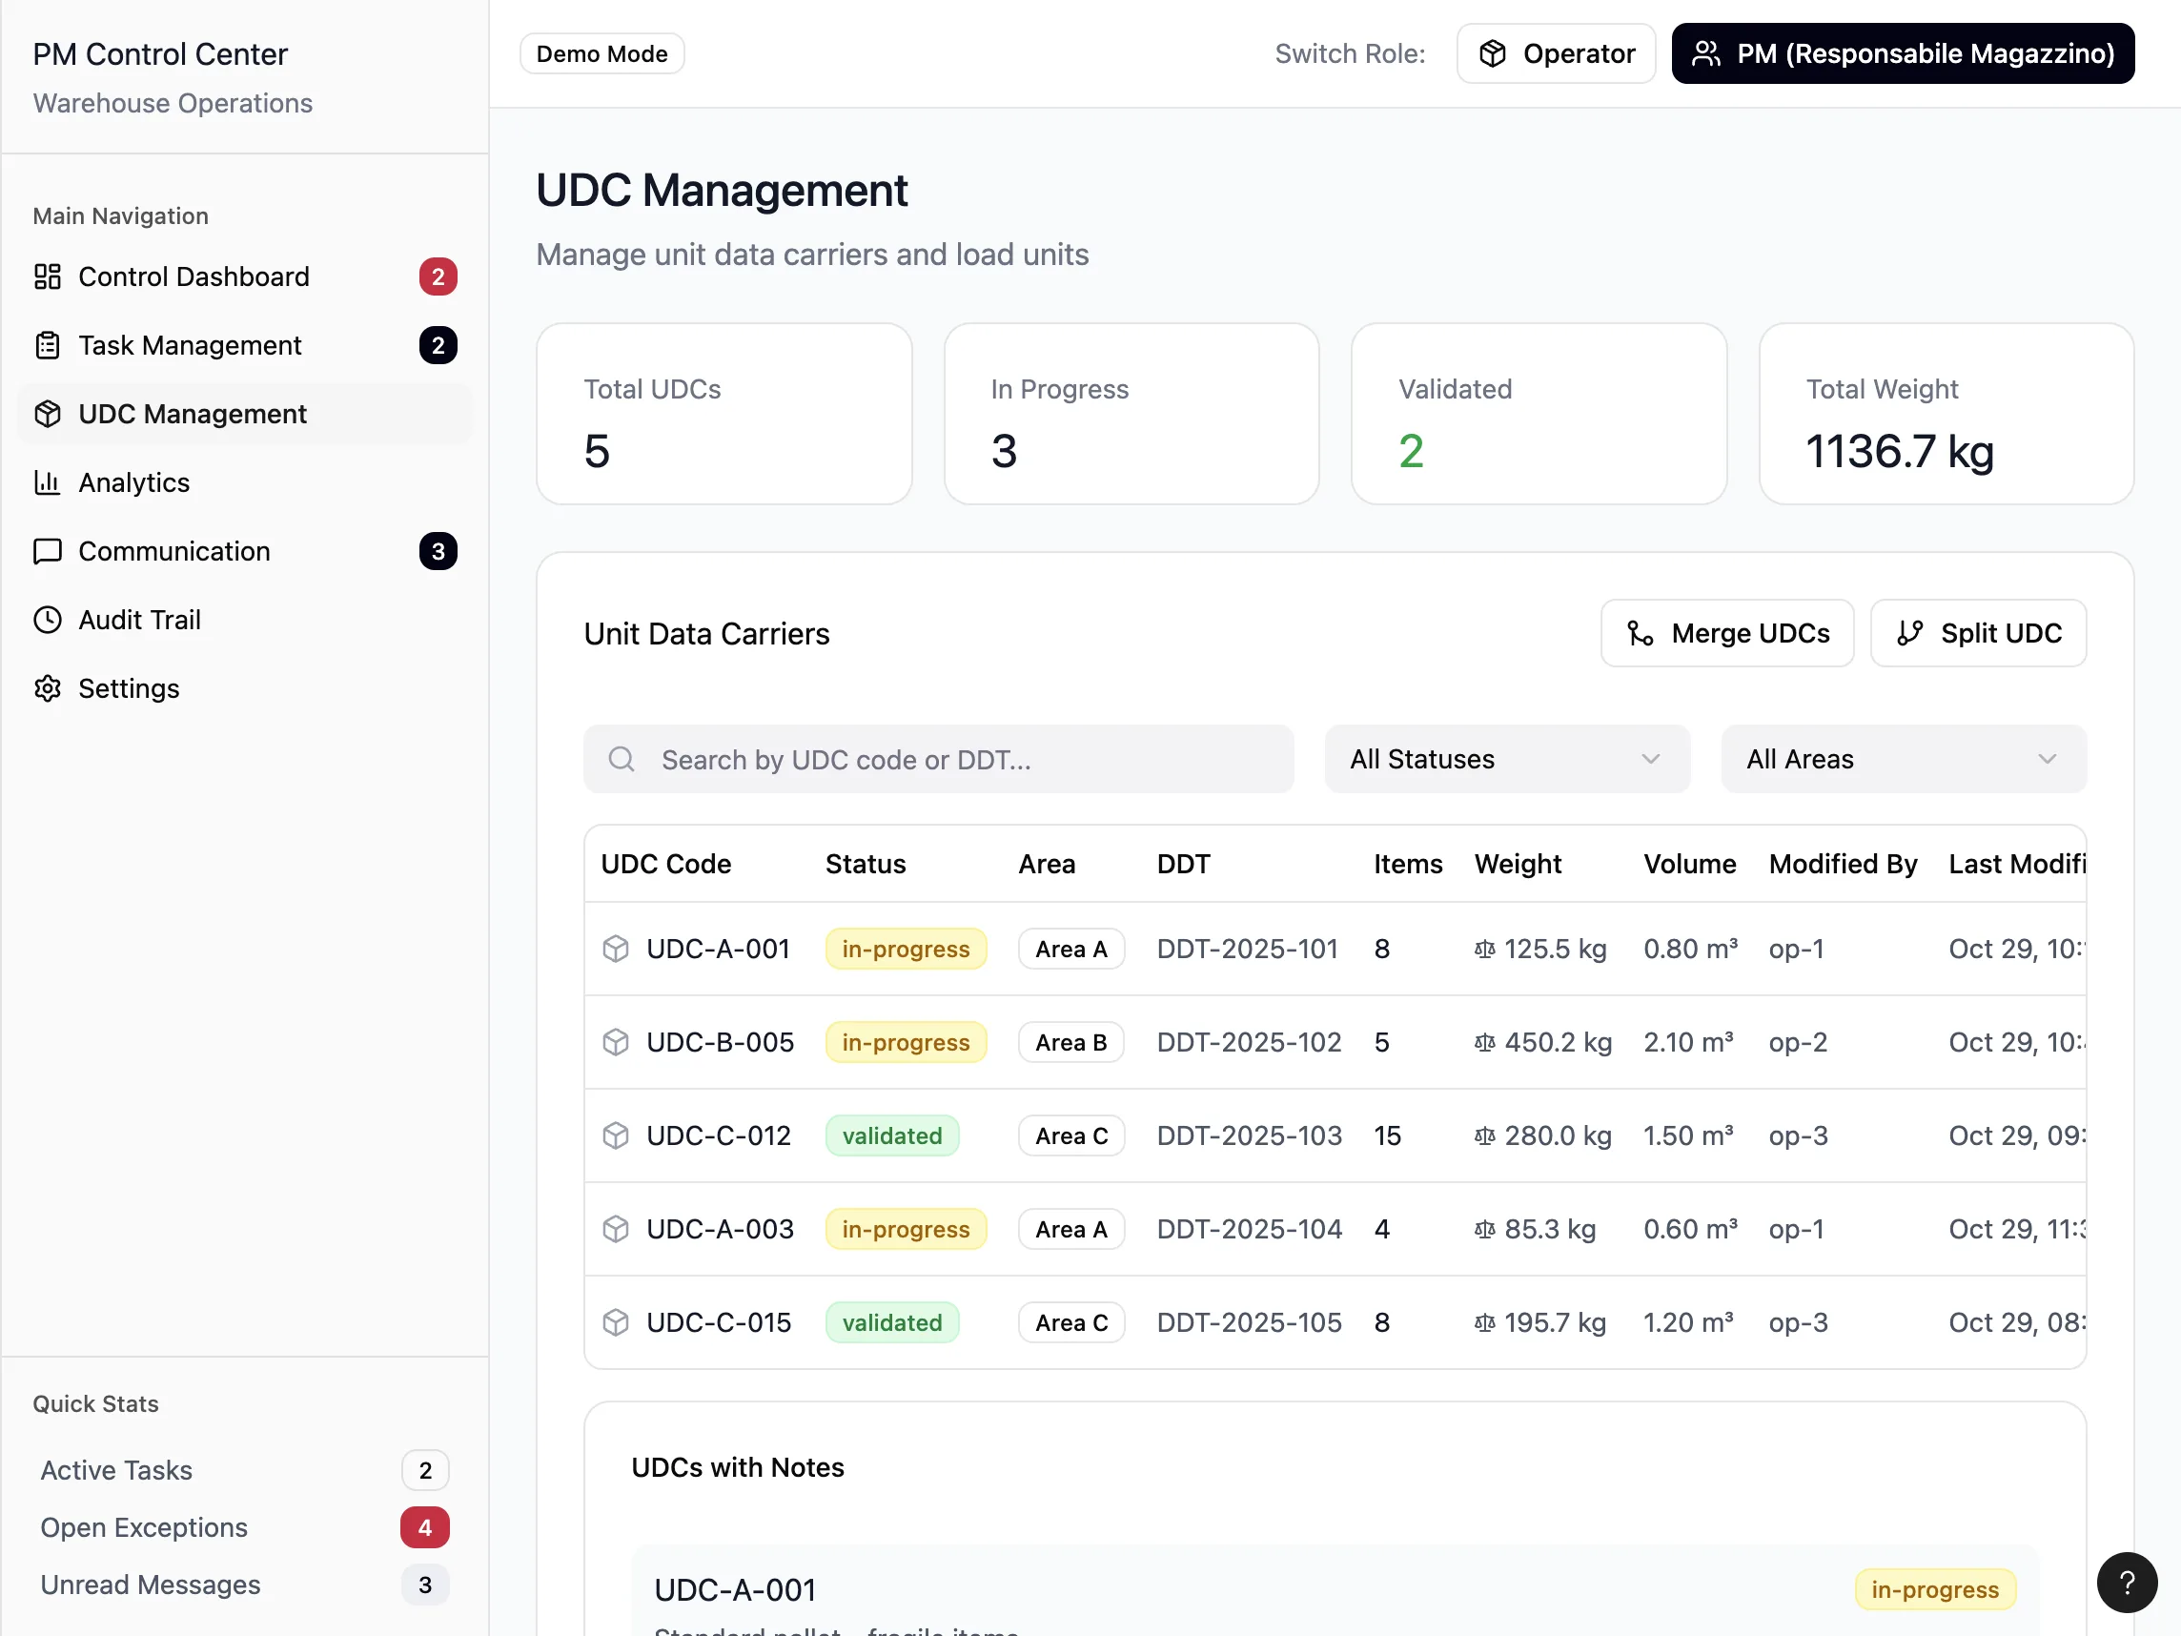Click the Split UDC button
2181x1636 pixels.
tap(1978, 633)
